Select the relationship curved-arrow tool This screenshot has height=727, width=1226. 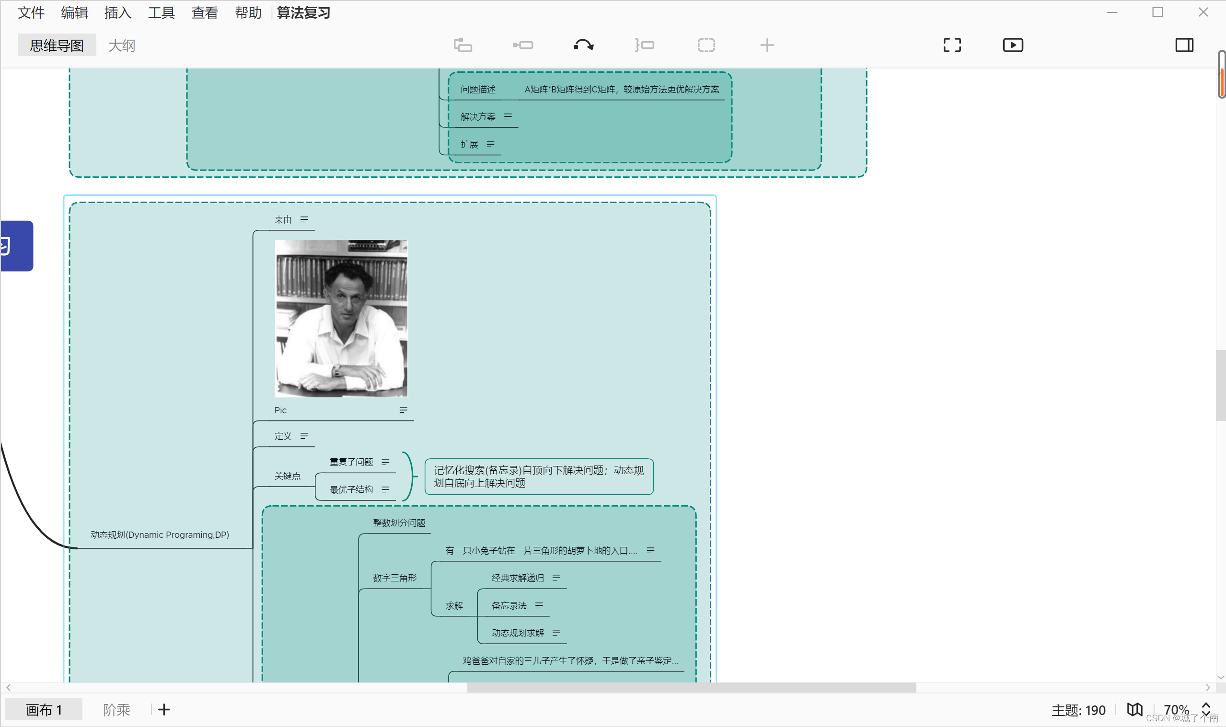pos(583,45)
